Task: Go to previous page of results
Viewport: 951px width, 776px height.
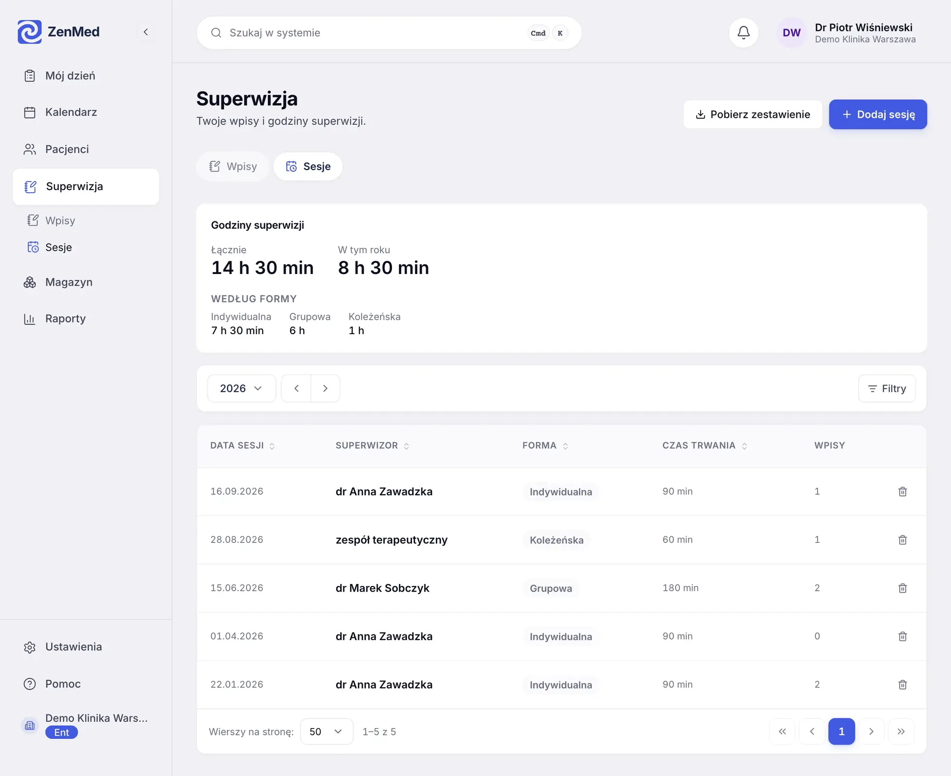Action: coord(812,731)
